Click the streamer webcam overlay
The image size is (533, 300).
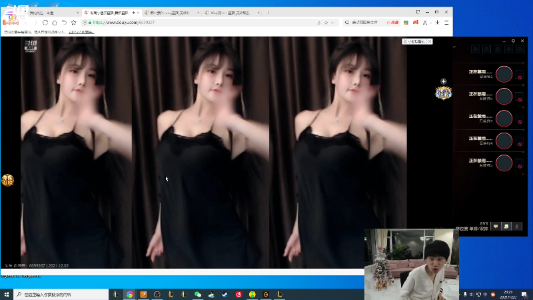click(x=412, y=264)
